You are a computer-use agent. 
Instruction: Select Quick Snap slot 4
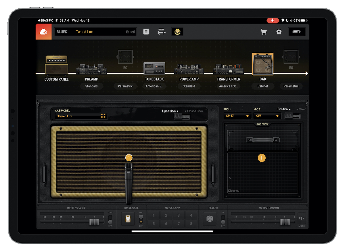click(191, 215)
